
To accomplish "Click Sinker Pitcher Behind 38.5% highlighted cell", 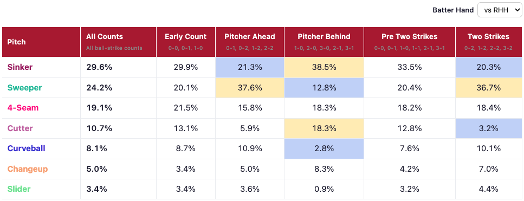I will (324, 67).
